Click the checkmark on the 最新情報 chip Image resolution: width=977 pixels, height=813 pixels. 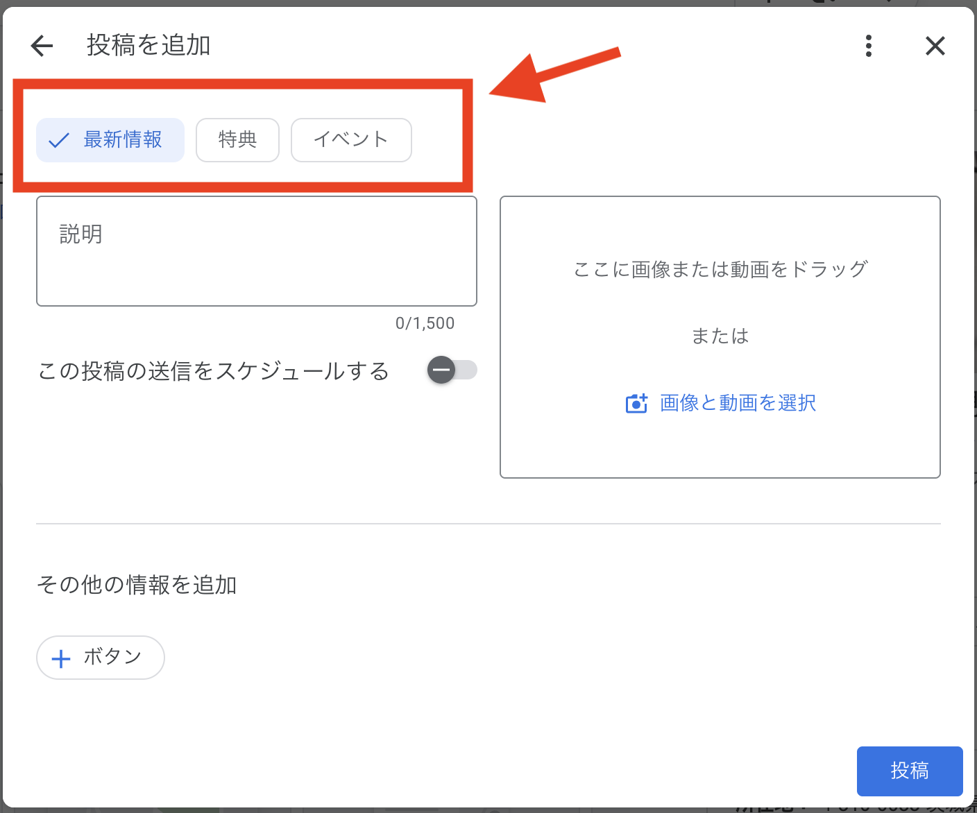tap(59, 140)
